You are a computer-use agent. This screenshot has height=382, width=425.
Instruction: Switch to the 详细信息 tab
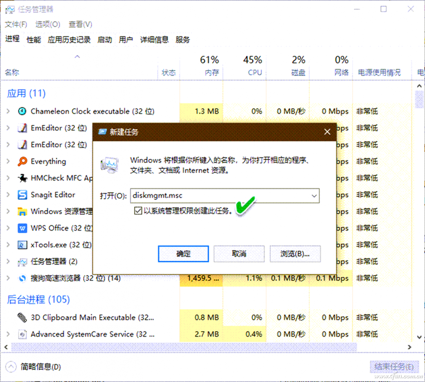click(154, 40)
